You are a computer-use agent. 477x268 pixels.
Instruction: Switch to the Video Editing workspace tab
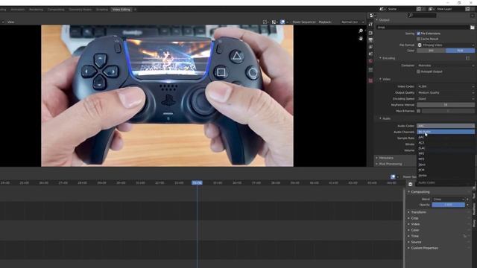click(121, 10)
